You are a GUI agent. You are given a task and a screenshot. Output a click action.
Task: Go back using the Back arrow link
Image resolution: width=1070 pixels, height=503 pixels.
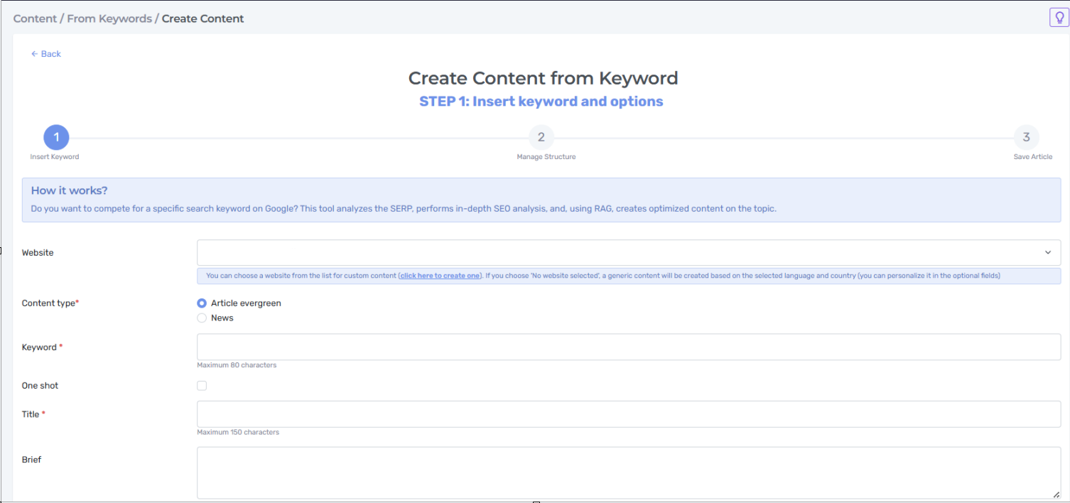click(46, 54)
